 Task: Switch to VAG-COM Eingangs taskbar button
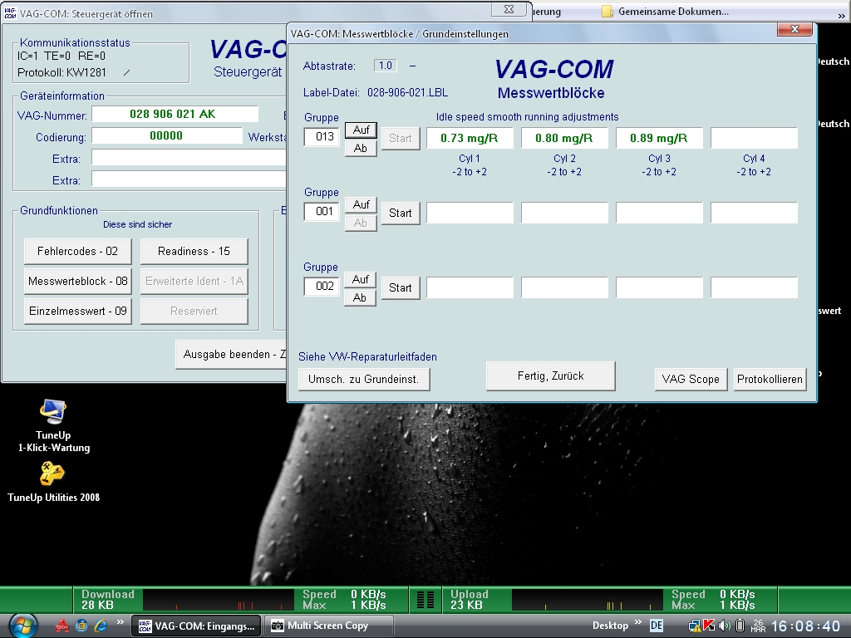point(196,626)
